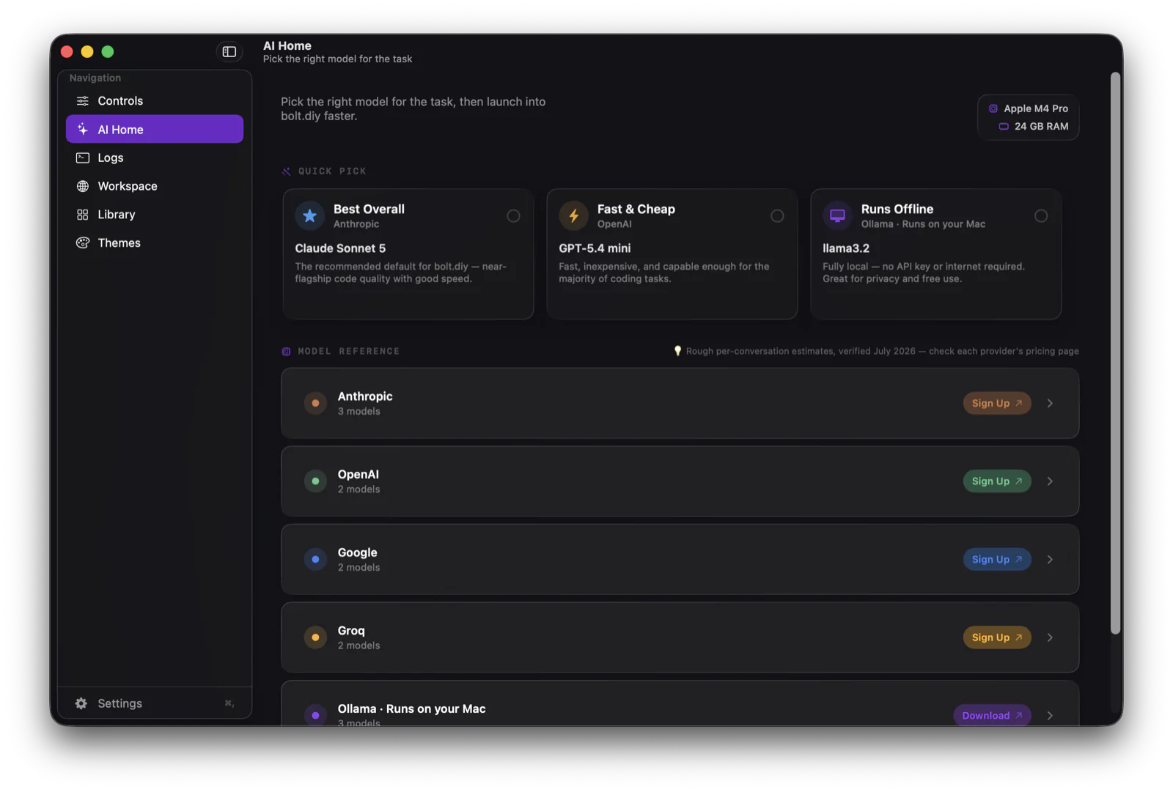Open Settings at the sidebar bottom
The width and height of the screenshot is (1173, 792).
(x=155, y=703)
